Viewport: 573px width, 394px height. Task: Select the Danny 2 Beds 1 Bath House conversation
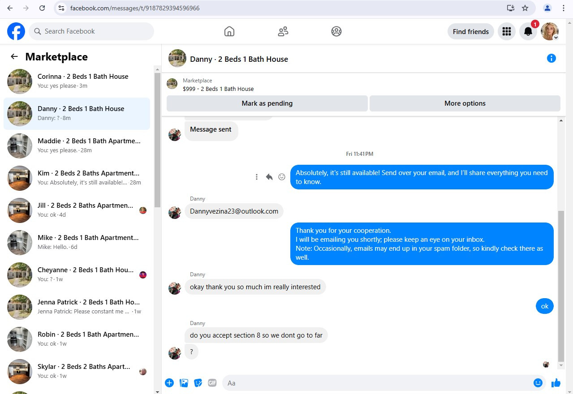click(x=77, y=114)
